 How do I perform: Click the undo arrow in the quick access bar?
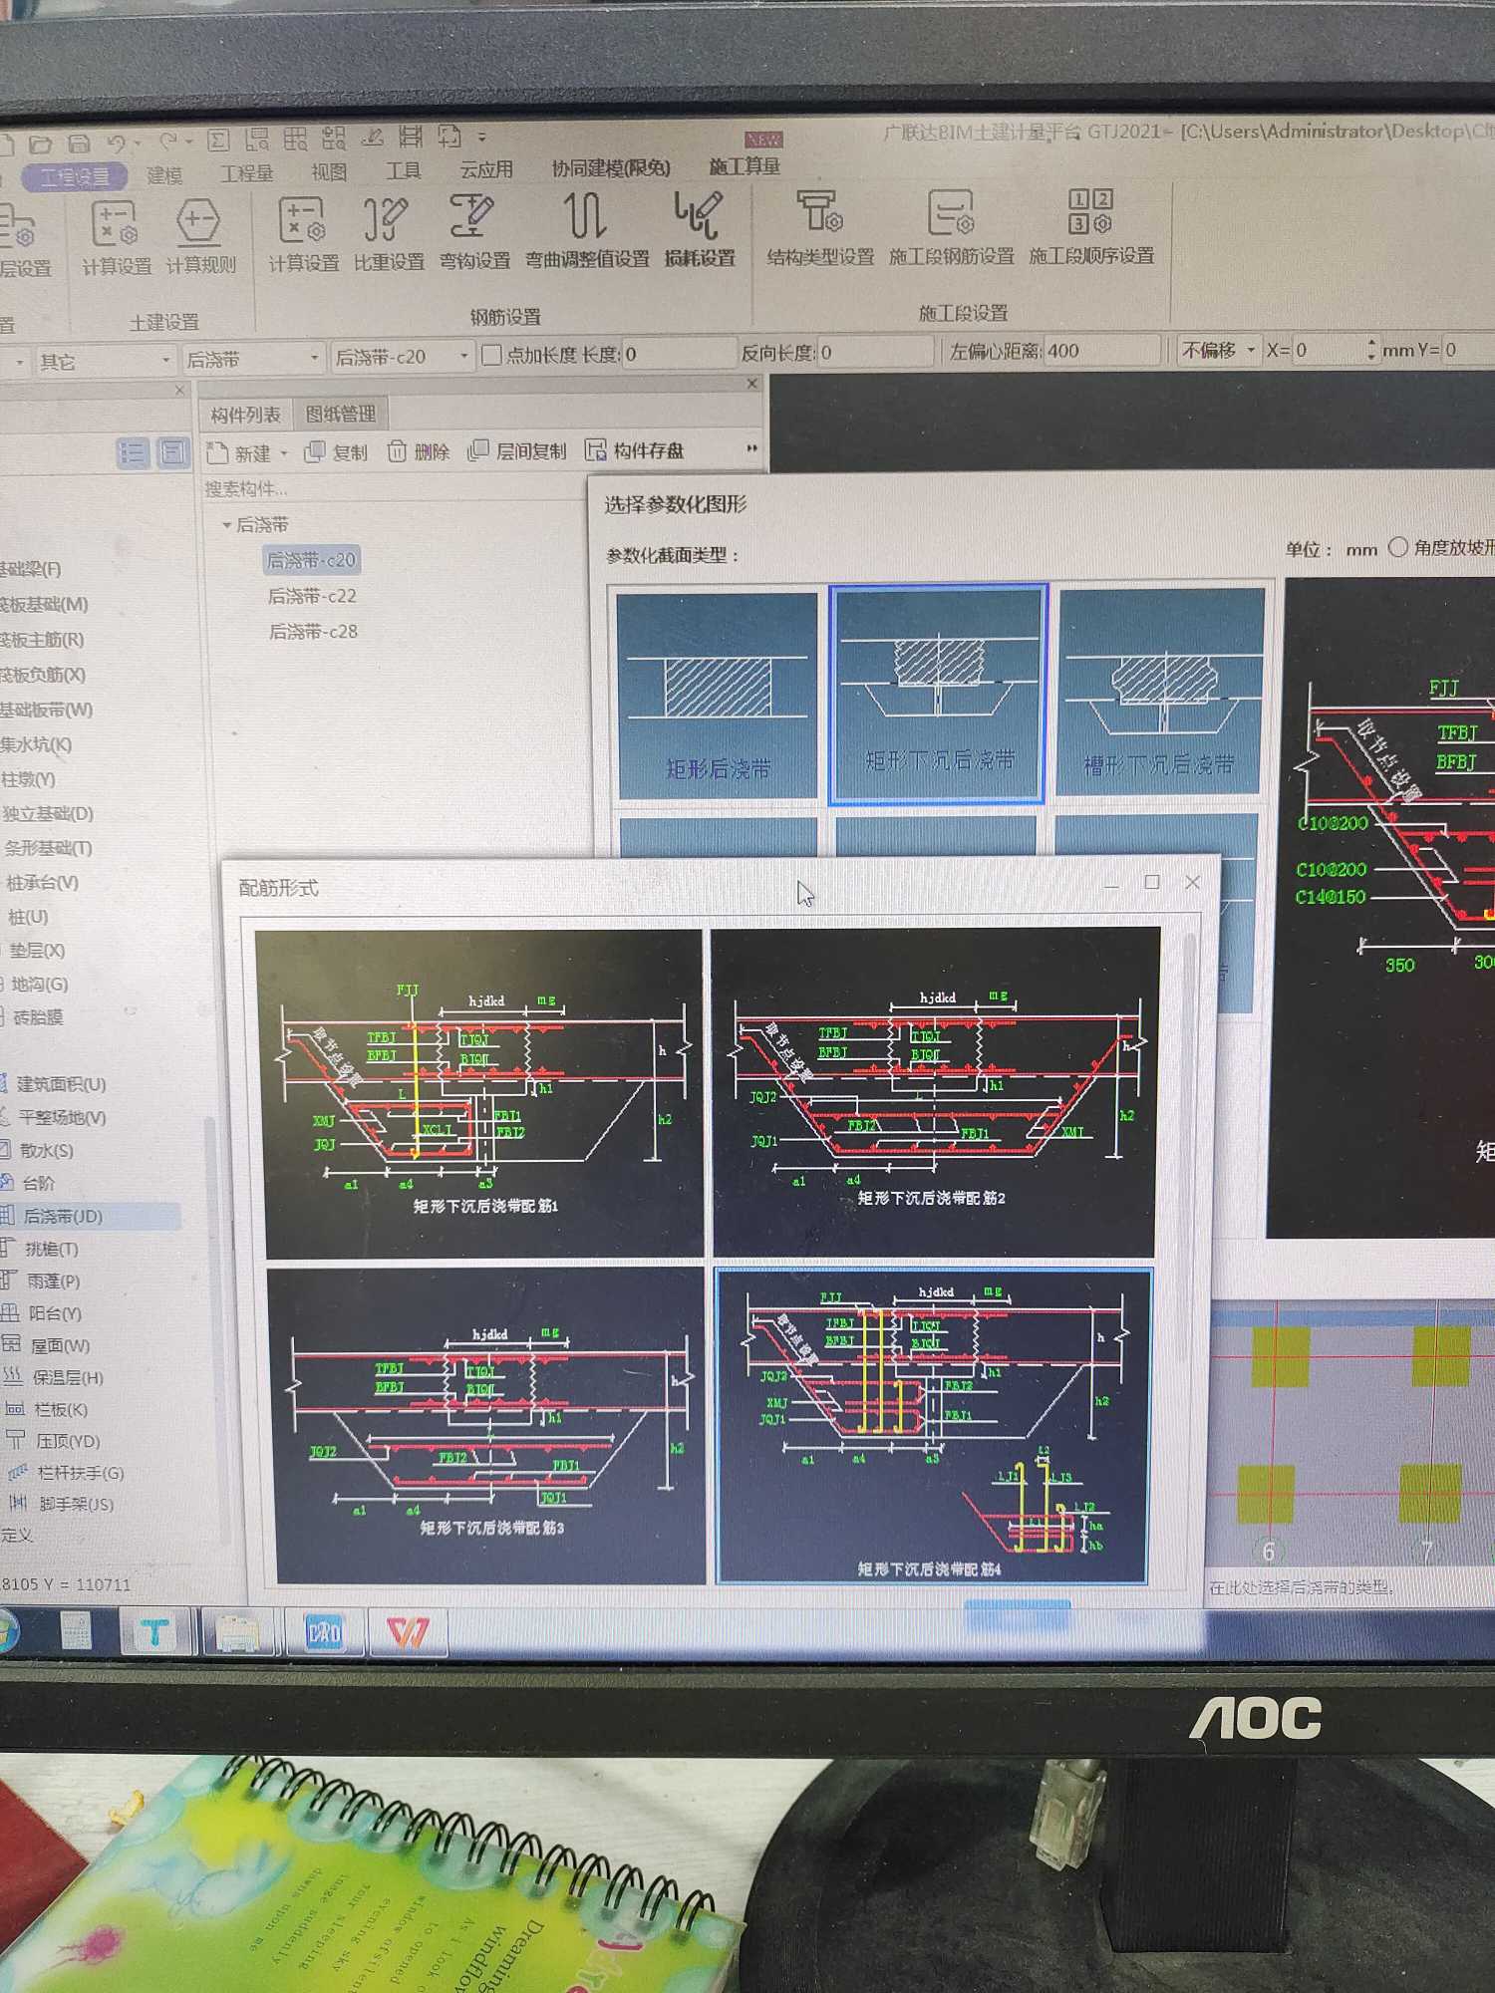click(x=117, y=143)
